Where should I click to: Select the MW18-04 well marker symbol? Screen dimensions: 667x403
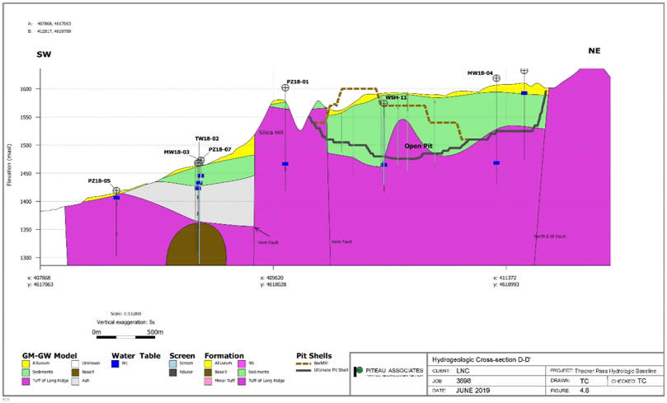click(496, 78)
